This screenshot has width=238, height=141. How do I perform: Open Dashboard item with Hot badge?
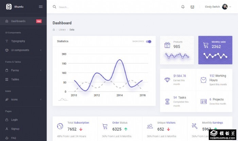coord(18,21)
